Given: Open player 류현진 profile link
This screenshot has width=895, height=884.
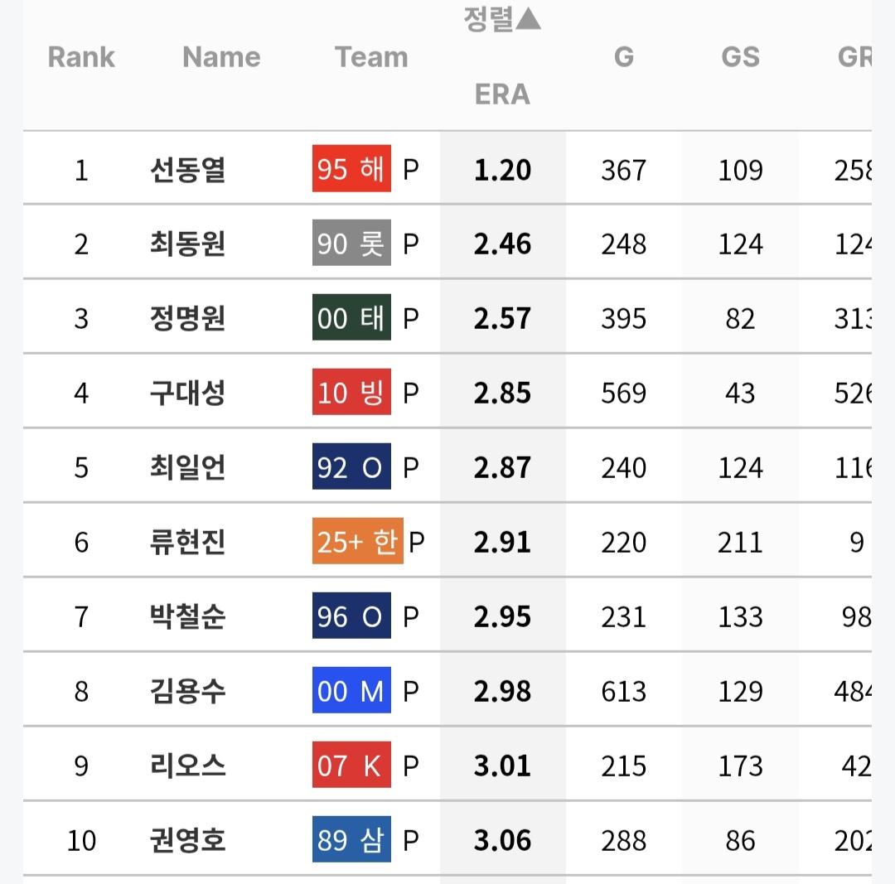Looking at the screenshot, I should coord(187,542).
